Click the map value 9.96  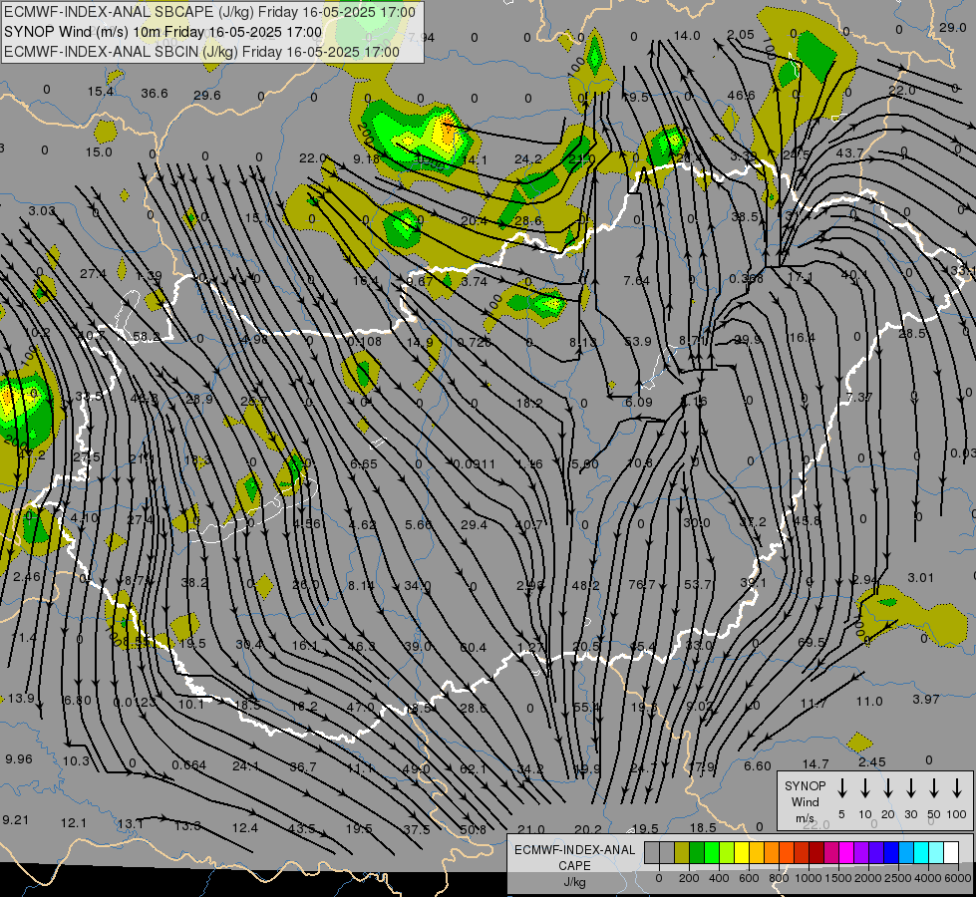click(x=19, y=759)
